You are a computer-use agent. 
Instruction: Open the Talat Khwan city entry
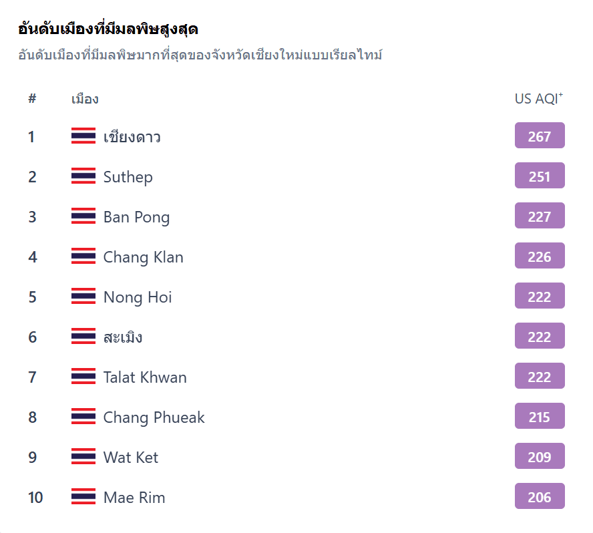(x=144, y=376)
